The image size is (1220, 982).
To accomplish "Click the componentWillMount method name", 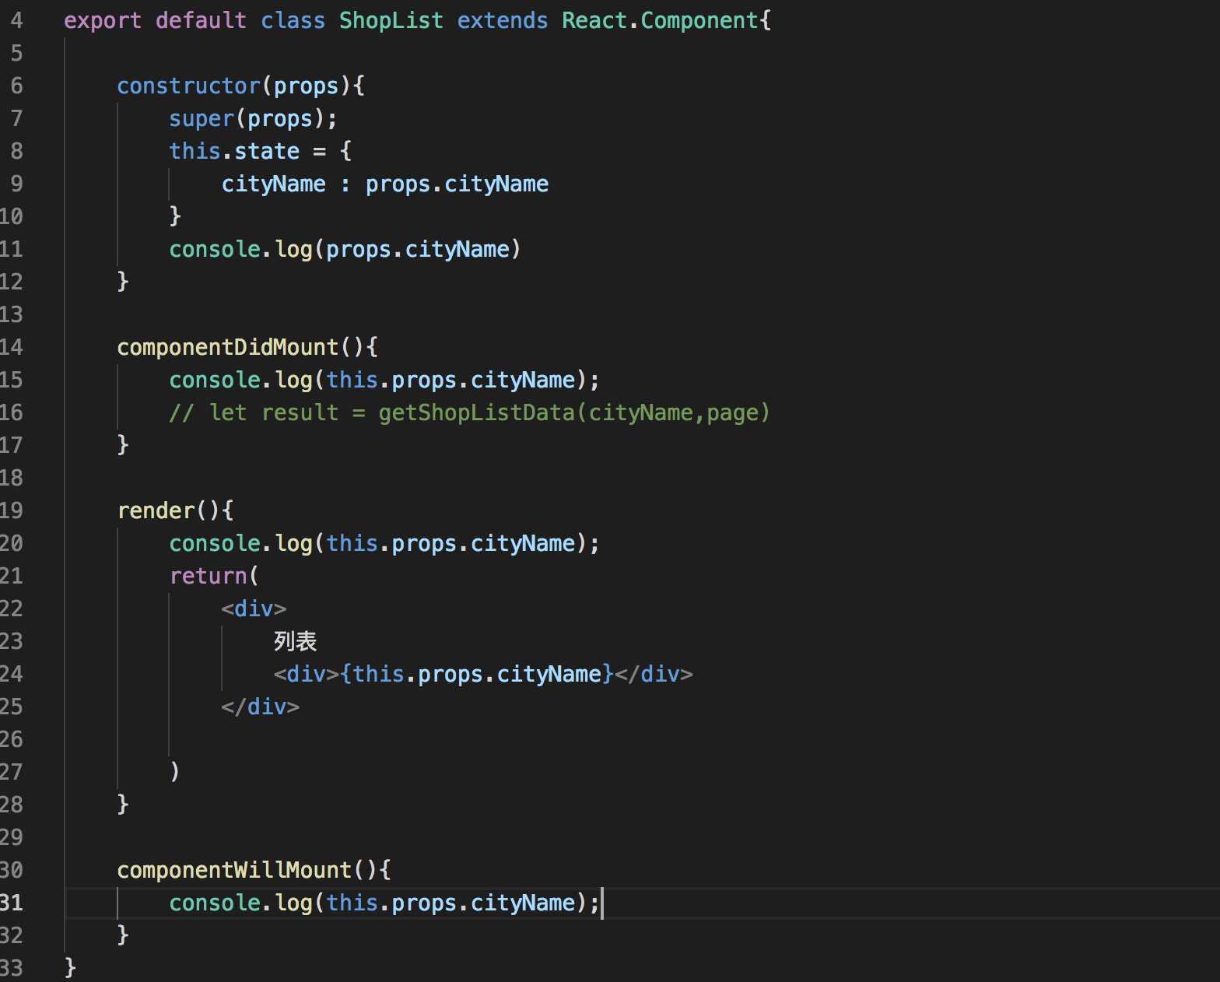I will click(x=234, y=870).
